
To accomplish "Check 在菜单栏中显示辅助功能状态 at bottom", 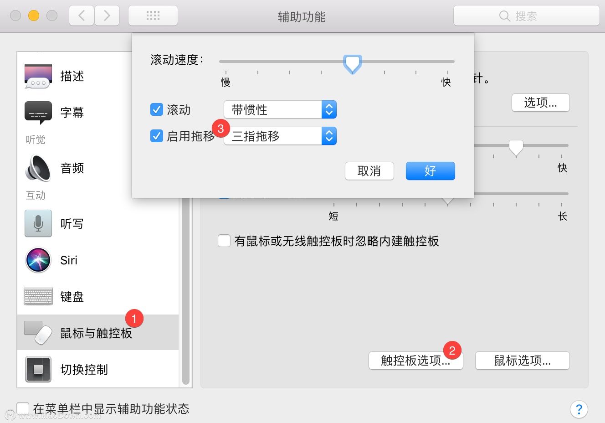I will [22, 409].
